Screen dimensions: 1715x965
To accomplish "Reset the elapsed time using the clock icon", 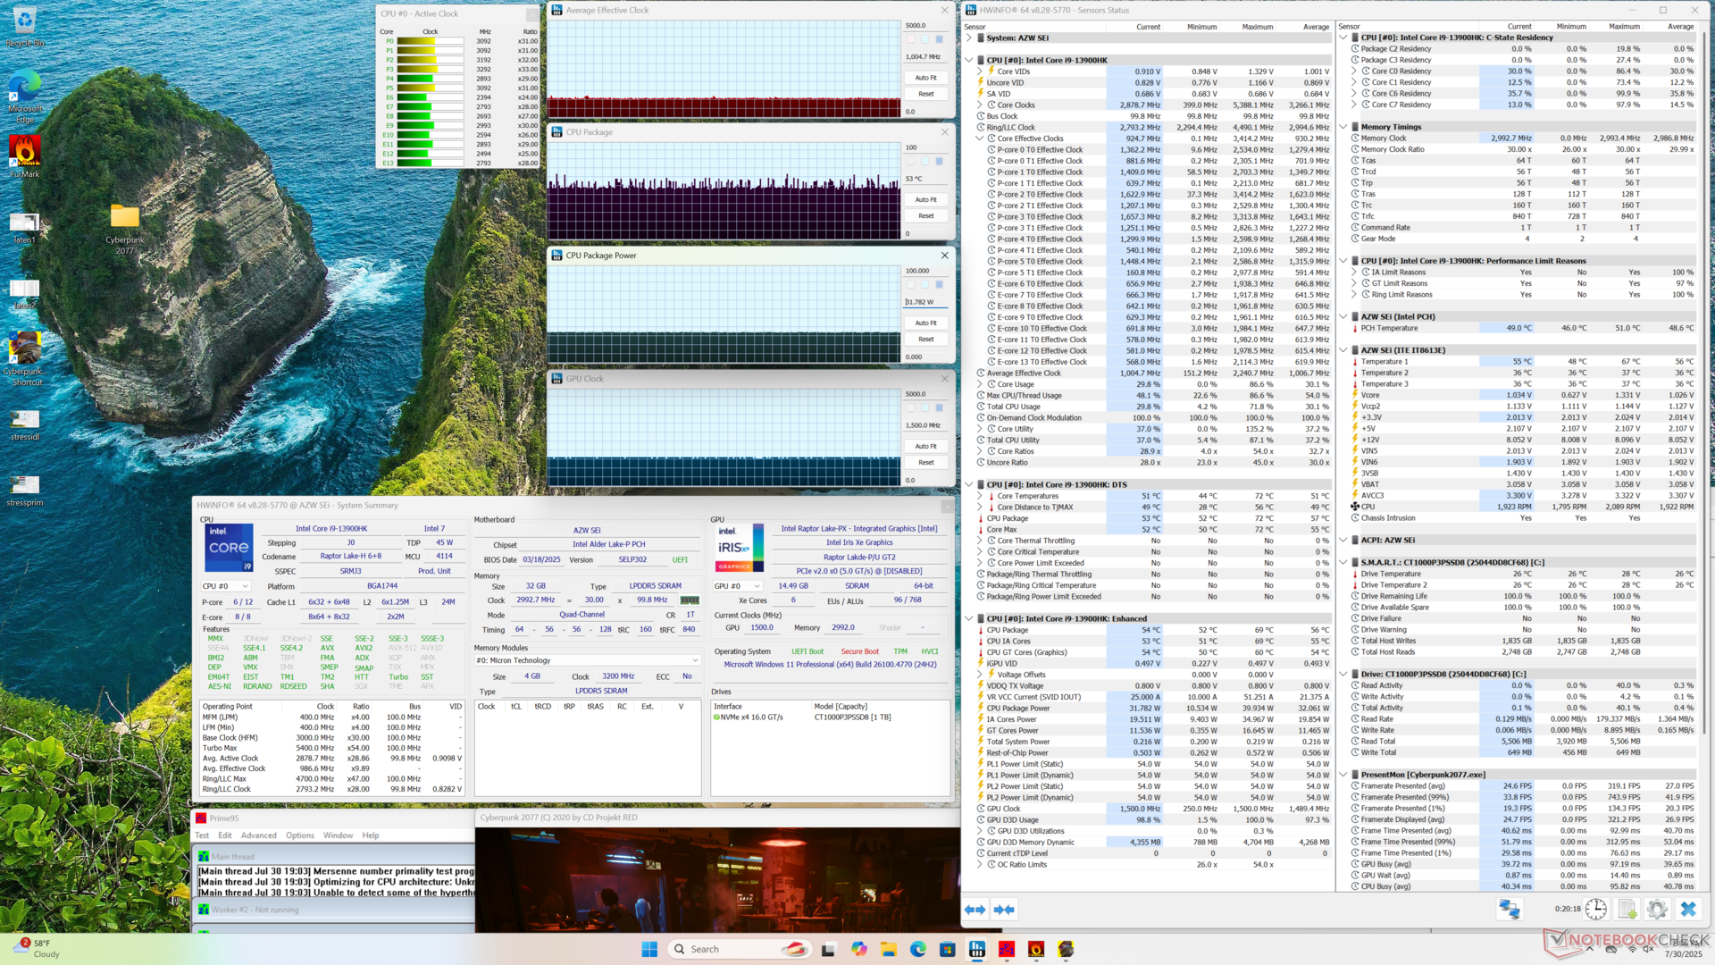I will (x=1596, y=910).
